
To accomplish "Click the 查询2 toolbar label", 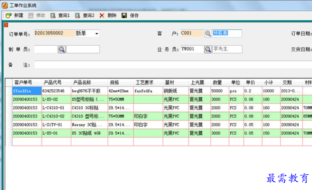I will 89,15.
